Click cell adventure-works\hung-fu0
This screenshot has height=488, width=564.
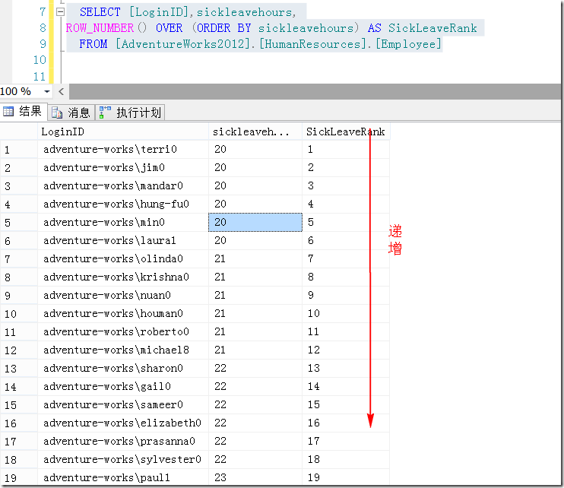[x=122, y=204]
